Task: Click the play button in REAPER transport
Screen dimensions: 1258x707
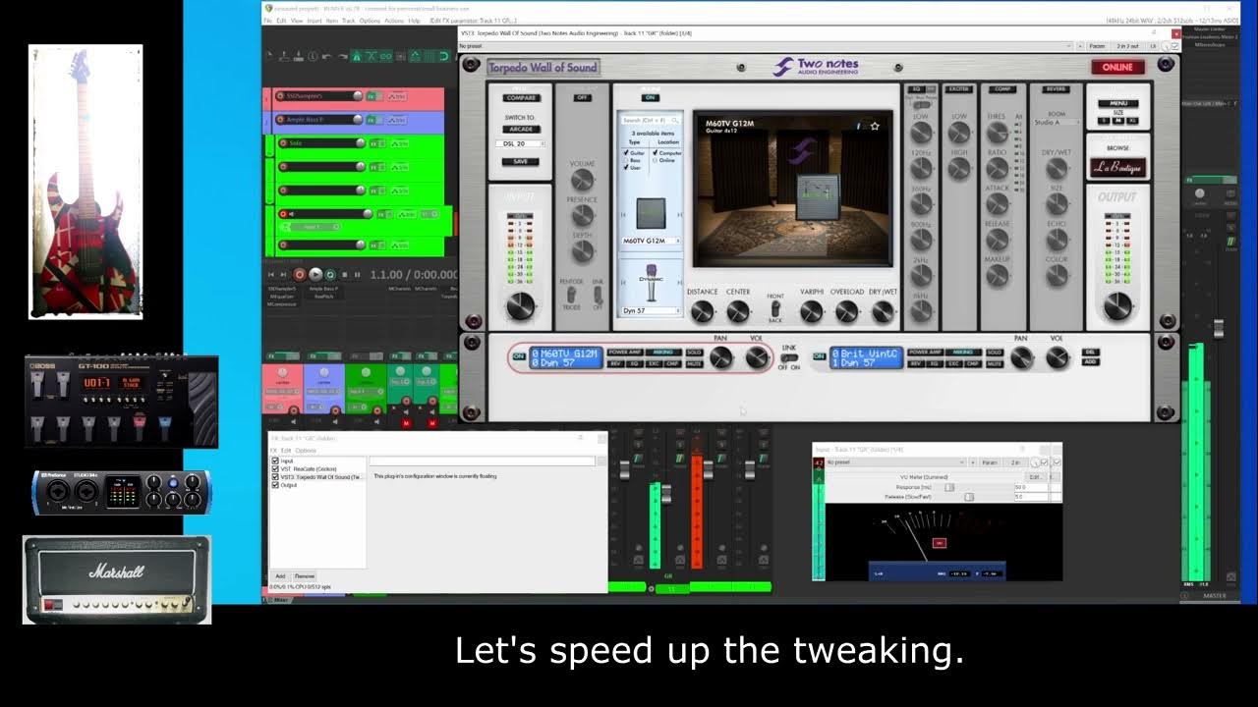Action: 315,275
